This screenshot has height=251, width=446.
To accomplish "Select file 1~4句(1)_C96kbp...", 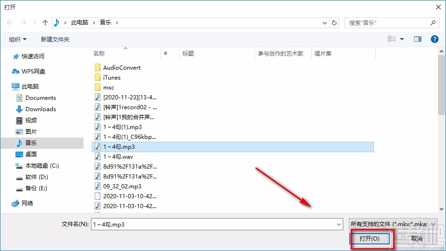I will point(130,137).
